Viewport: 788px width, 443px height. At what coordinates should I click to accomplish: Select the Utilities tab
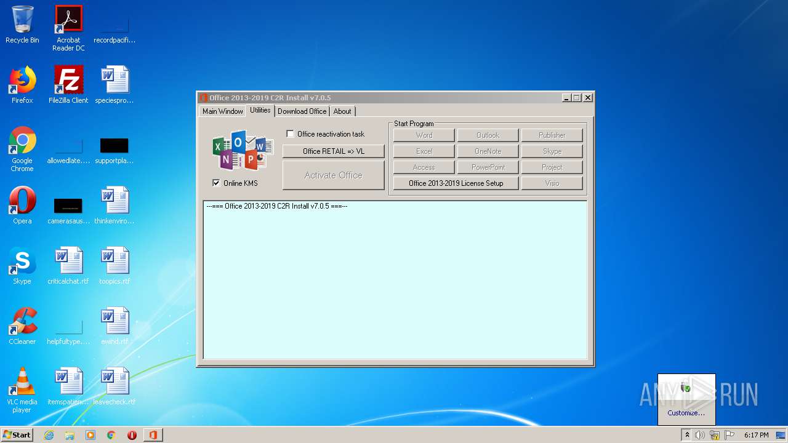[x=260, y=110]
